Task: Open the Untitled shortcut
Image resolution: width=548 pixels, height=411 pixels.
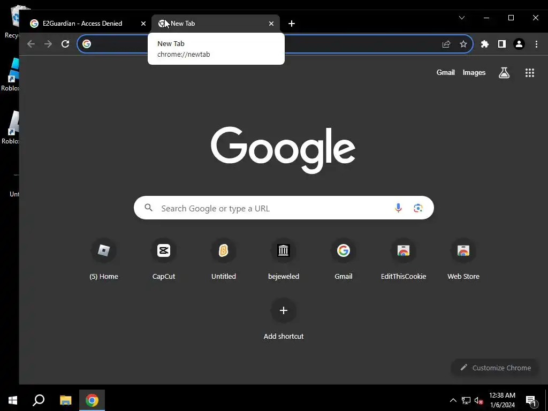Action: (224, 260)
